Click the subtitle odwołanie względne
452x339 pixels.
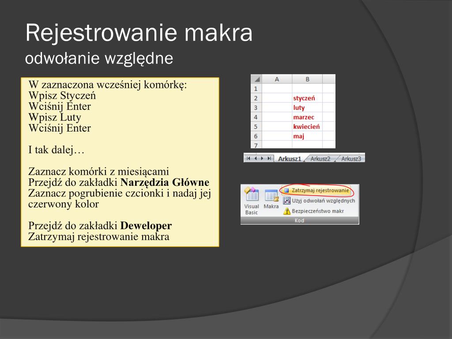click(x=99, y=59)
